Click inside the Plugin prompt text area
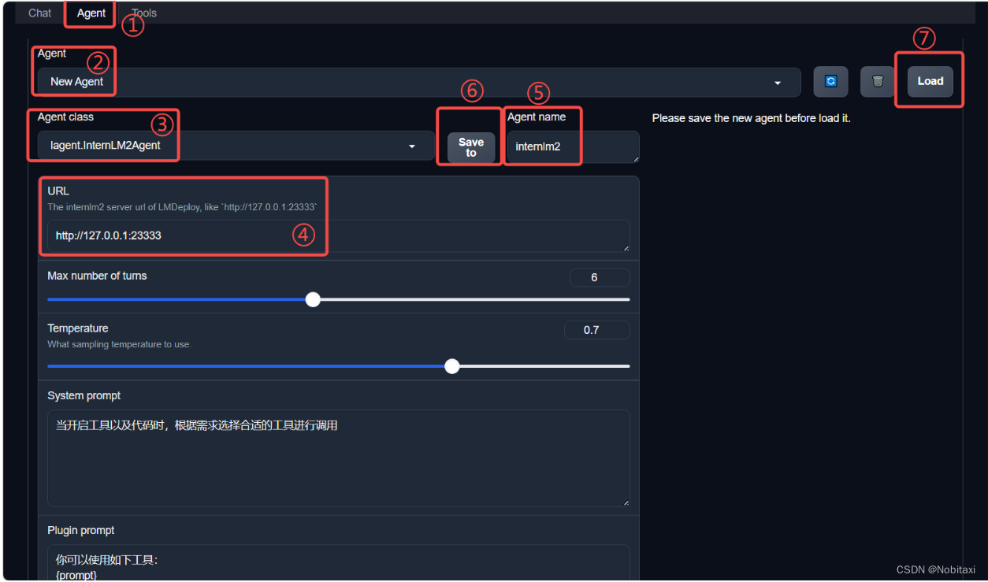The image size is (988, 582). [x=339, y=562]
